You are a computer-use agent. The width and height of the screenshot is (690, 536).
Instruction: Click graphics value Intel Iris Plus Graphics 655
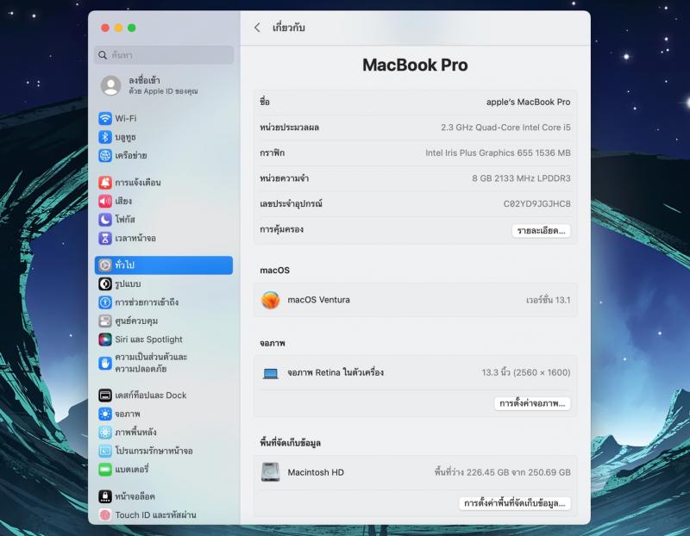tap(498, 153)
